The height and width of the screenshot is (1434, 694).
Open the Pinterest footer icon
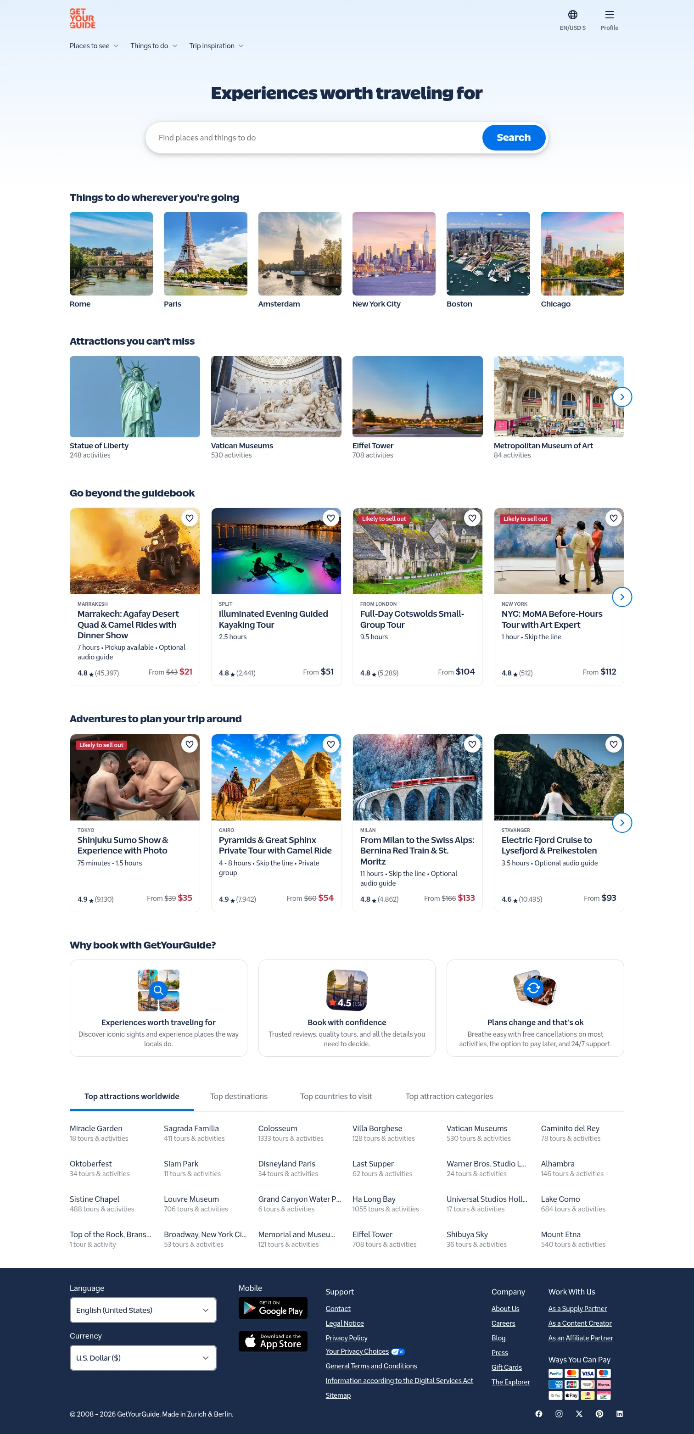[599, 1413]
